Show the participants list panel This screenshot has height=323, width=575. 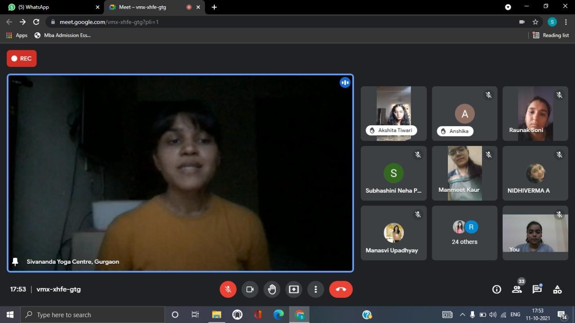click(517, 290)
